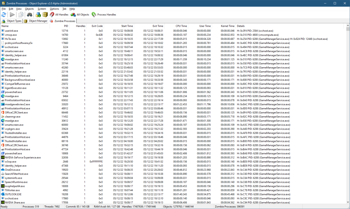Click the colored blocks Object Types toolbar icon
The height and width of the screenshot is (209, 350).
38,15
